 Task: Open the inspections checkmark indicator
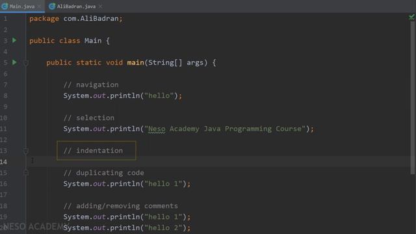[411, 18]
